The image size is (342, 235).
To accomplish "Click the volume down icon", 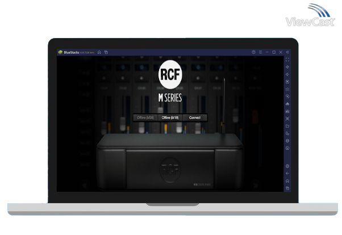I will [x=287, y=74].
